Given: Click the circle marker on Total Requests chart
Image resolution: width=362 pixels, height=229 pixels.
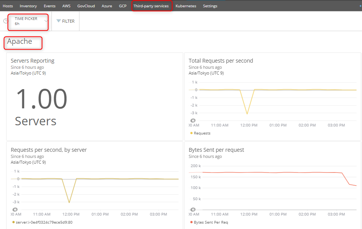Looking at the screenshot, I should [193, 120].
